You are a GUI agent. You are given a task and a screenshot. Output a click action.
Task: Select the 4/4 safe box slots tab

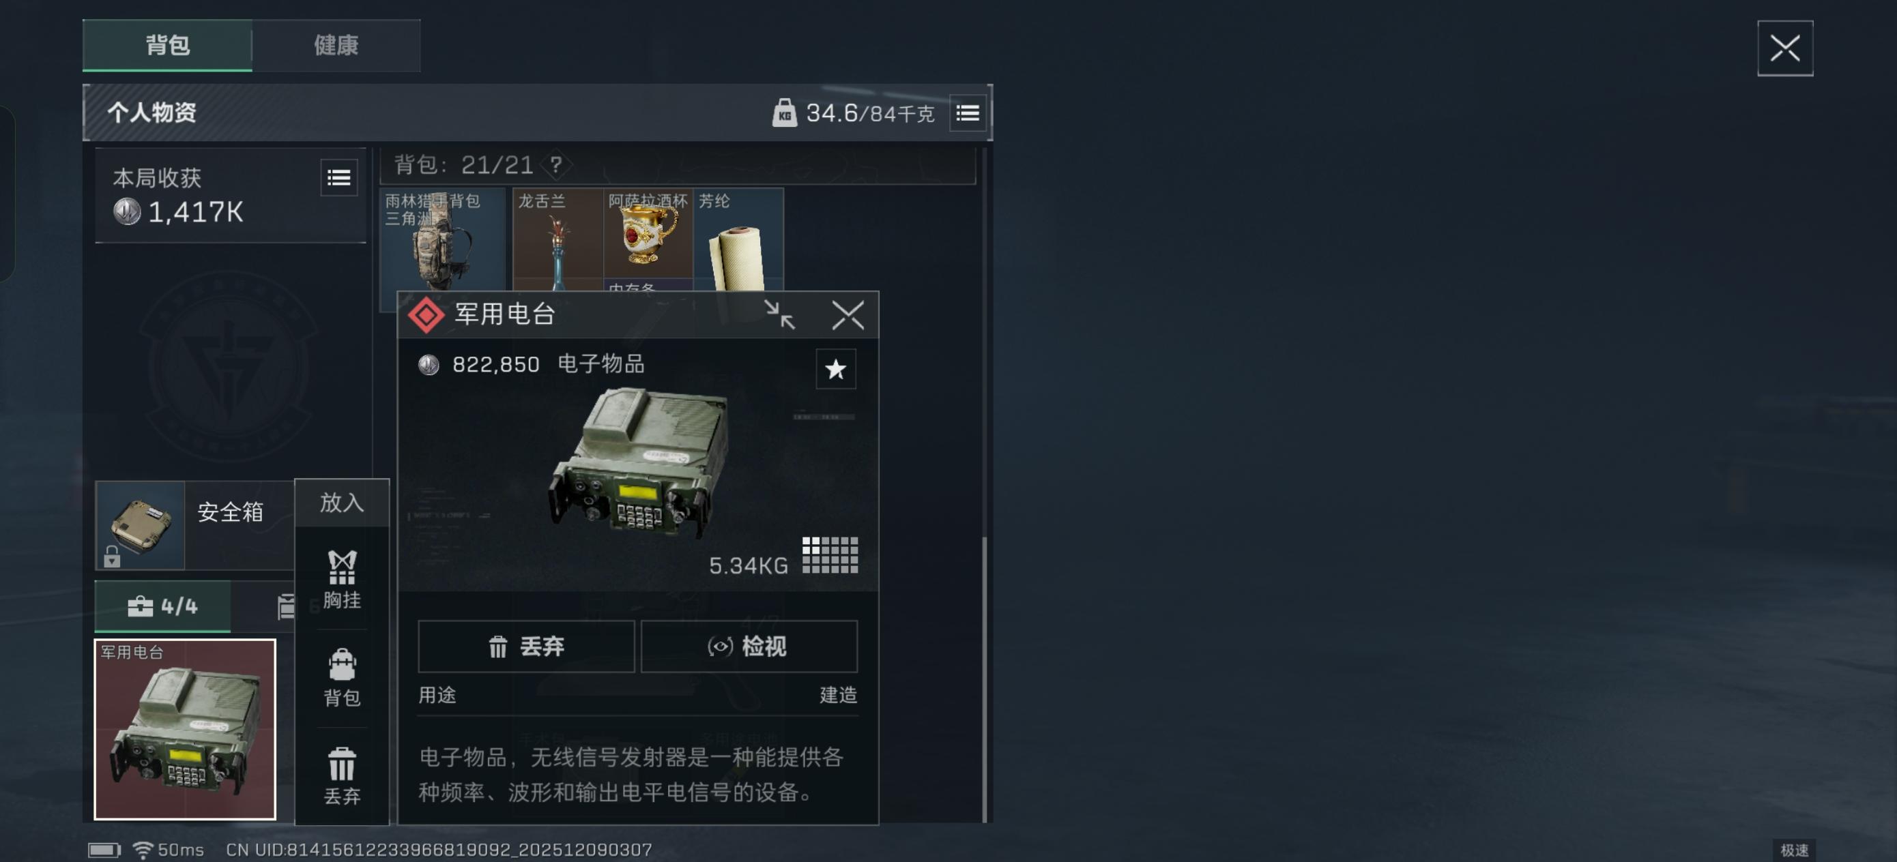[163, 606]
